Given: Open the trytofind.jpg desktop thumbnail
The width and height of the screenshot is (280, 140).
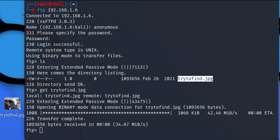Looking at the screenshot, I should [12, 104].
